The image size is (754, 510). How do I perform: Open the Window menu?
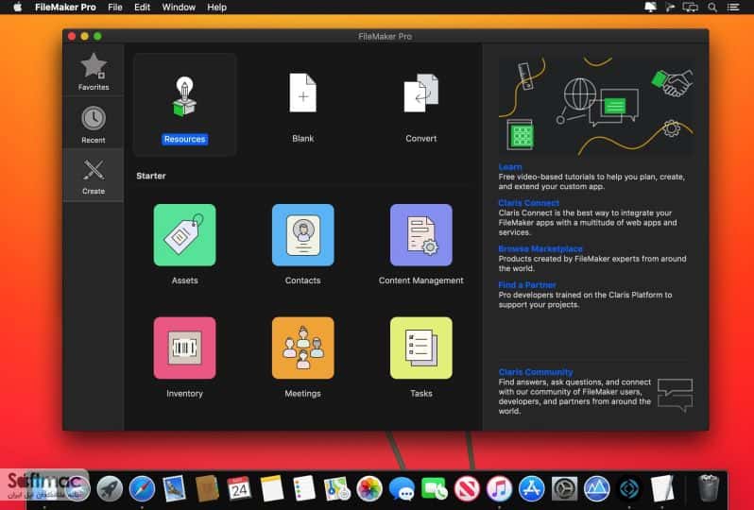point(179,8)
